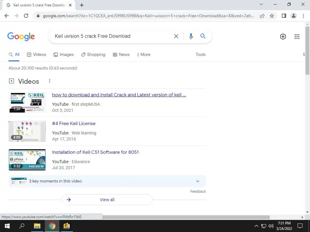
Task: Open volume control tray icon
Action: [271, 226]
